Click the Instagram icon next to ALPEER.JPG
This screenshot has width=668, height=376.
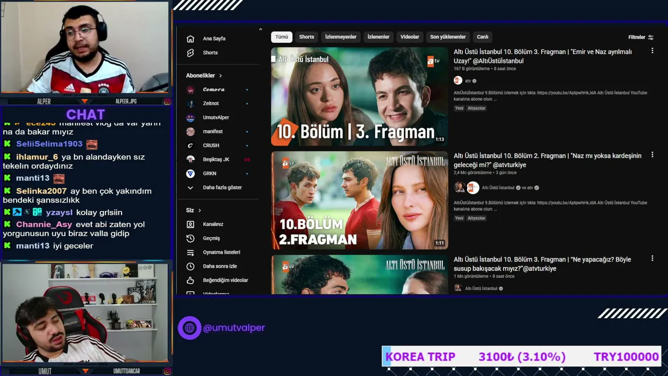click(167, 101)
